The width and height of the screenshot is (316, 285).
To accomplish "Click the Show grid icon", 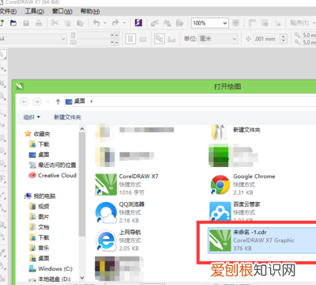I will click(265, 23).
